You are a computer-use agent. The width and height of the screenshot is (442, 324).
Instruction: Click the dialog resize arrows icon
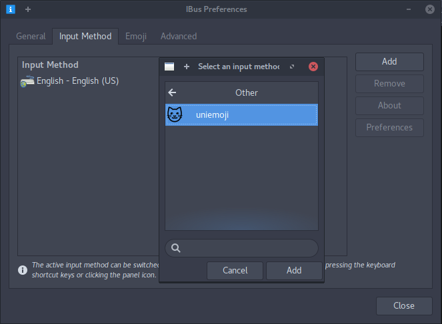coord(292,67)
